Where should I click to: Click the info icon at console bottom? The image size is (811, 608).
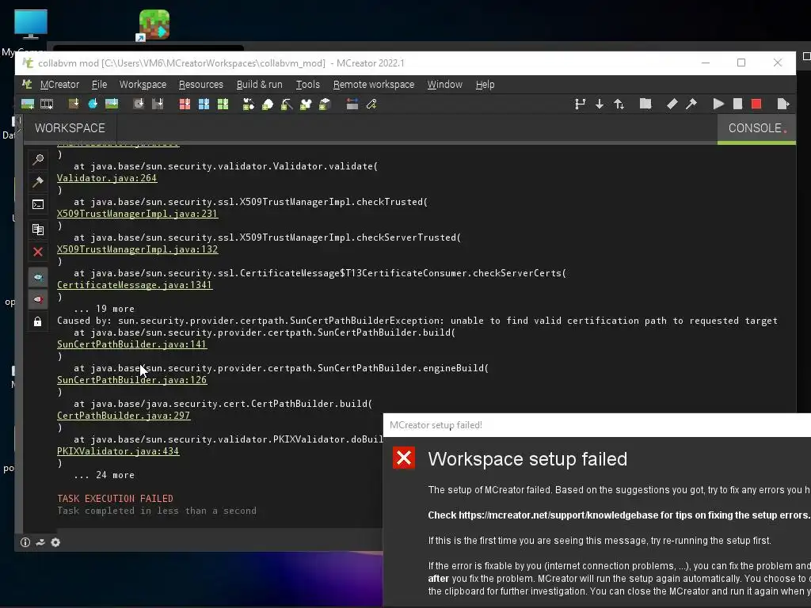click(25, 542)
